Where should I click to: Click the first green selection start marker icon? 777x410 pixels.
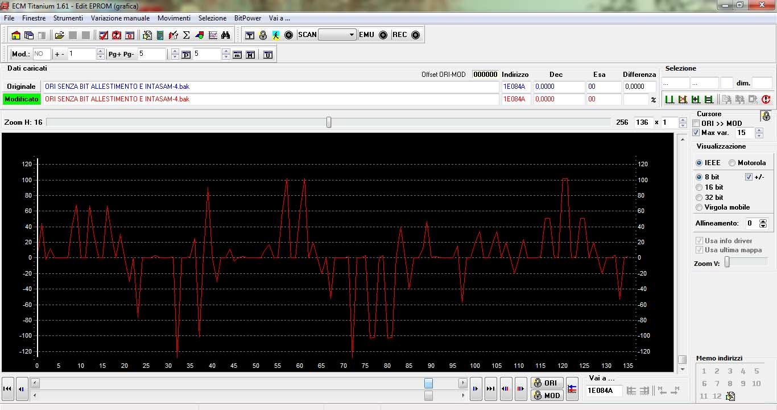click(669, 100)
